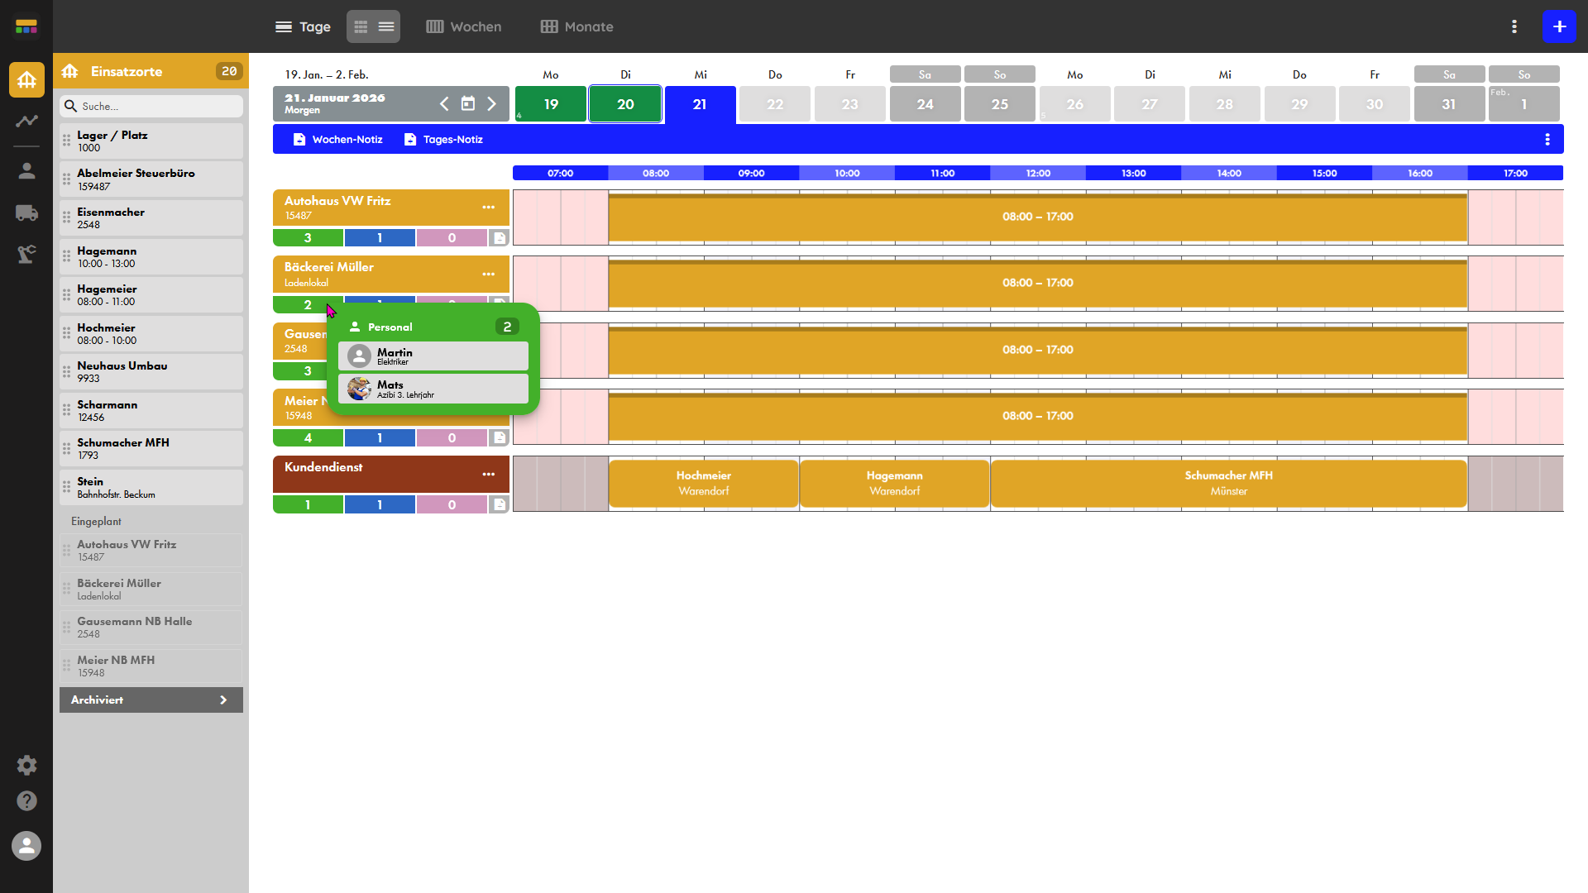Expand the Archiviert section
The image size is (1588, 893).
click(151, 700)
